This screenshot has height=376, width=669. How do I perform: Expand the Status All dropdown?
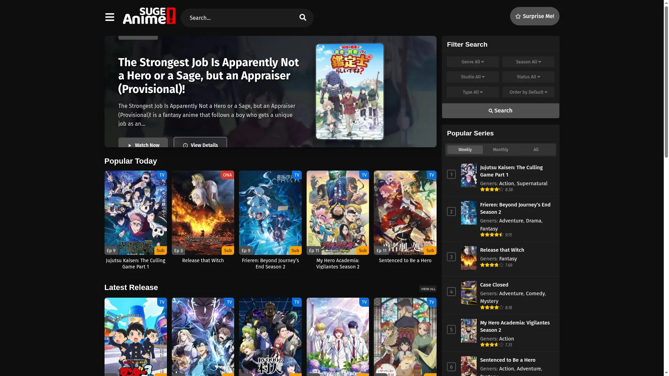point(528,77)
